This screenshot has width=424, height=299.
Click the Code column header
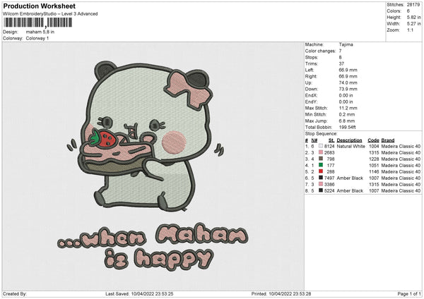click(373, 140)
